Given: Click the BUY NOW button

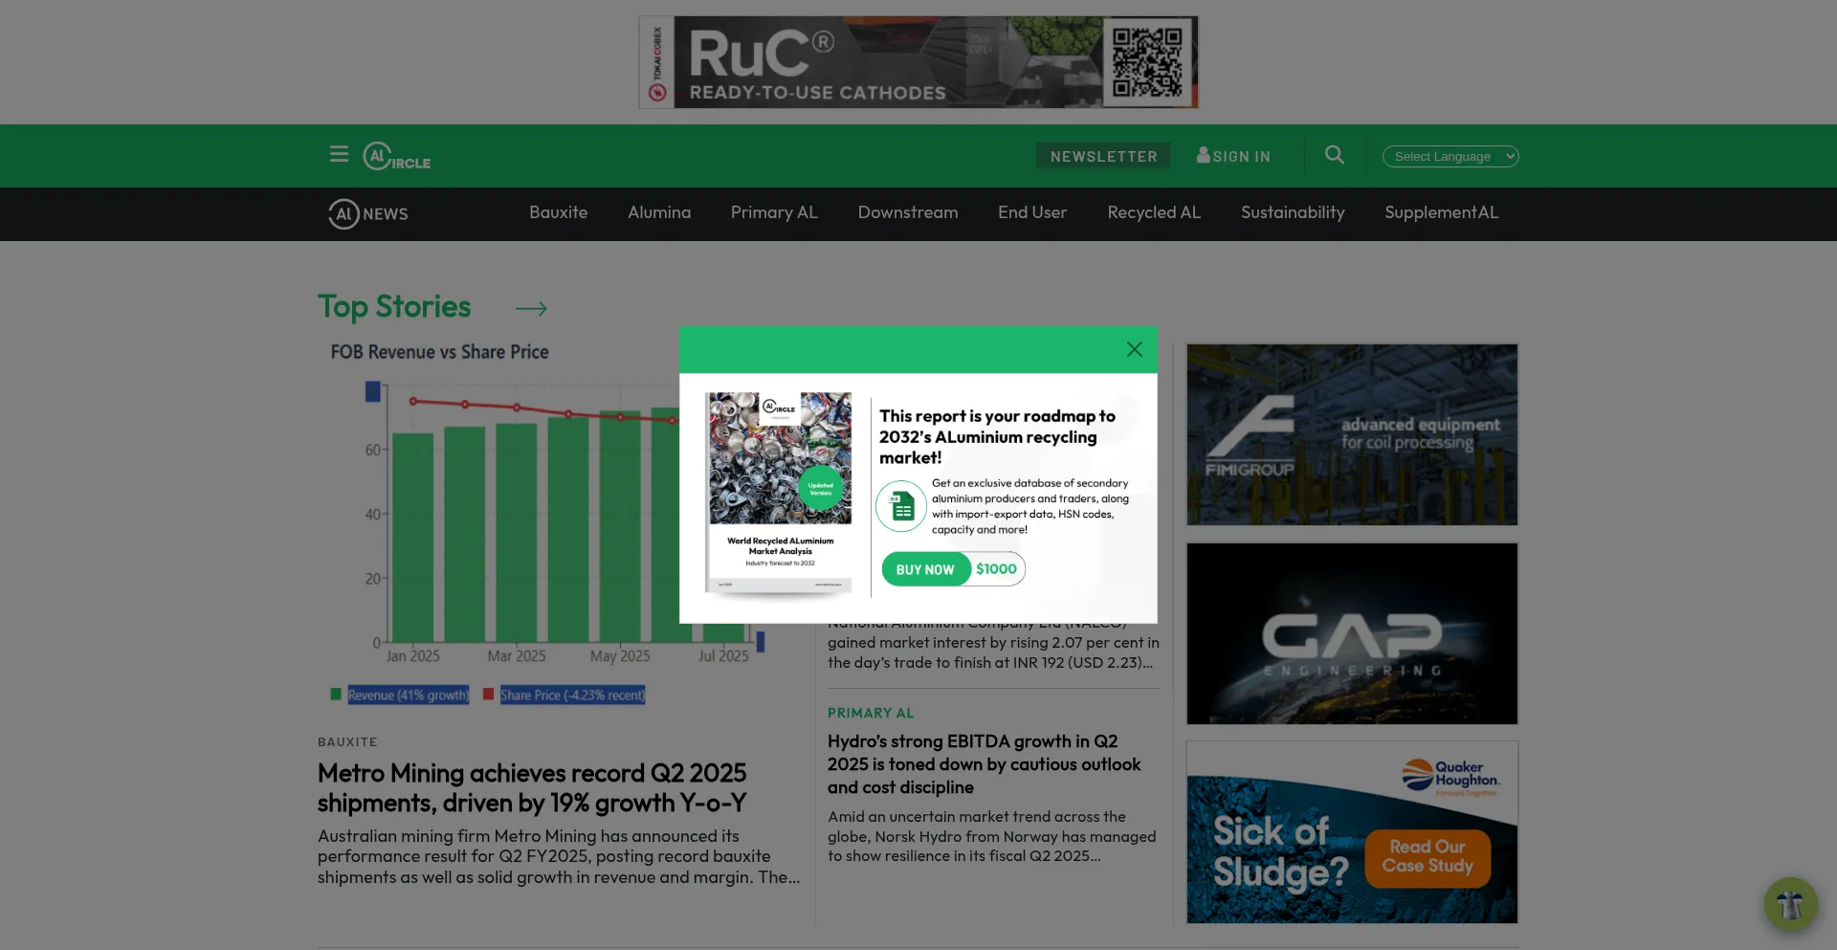Looking at the screenshot, I should pyautogui.click(x=925, y=569).
